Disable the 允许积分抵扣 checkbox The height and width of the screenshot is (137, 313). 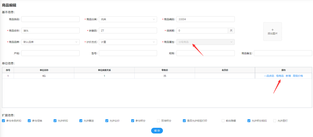249,121
